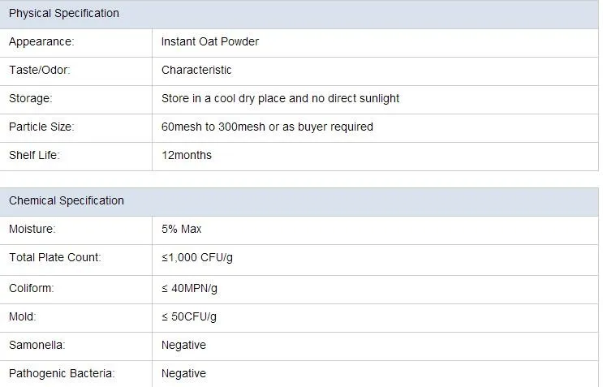Click the 12months value

tap(187, 155)
